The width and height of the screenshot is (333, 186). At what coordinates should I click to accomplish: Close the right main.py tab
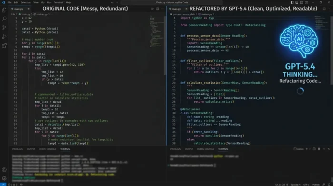click(186, 9)
